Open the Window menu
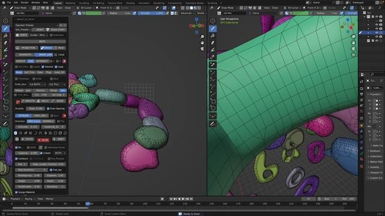Viewport: 385px width, 216px height. pos(35,2)
